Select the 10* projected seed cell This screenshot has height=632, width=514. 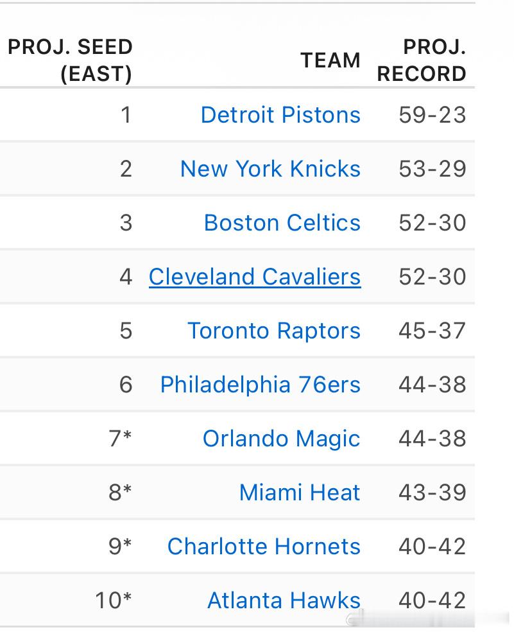pyautogui.click(x=114, y=601)
